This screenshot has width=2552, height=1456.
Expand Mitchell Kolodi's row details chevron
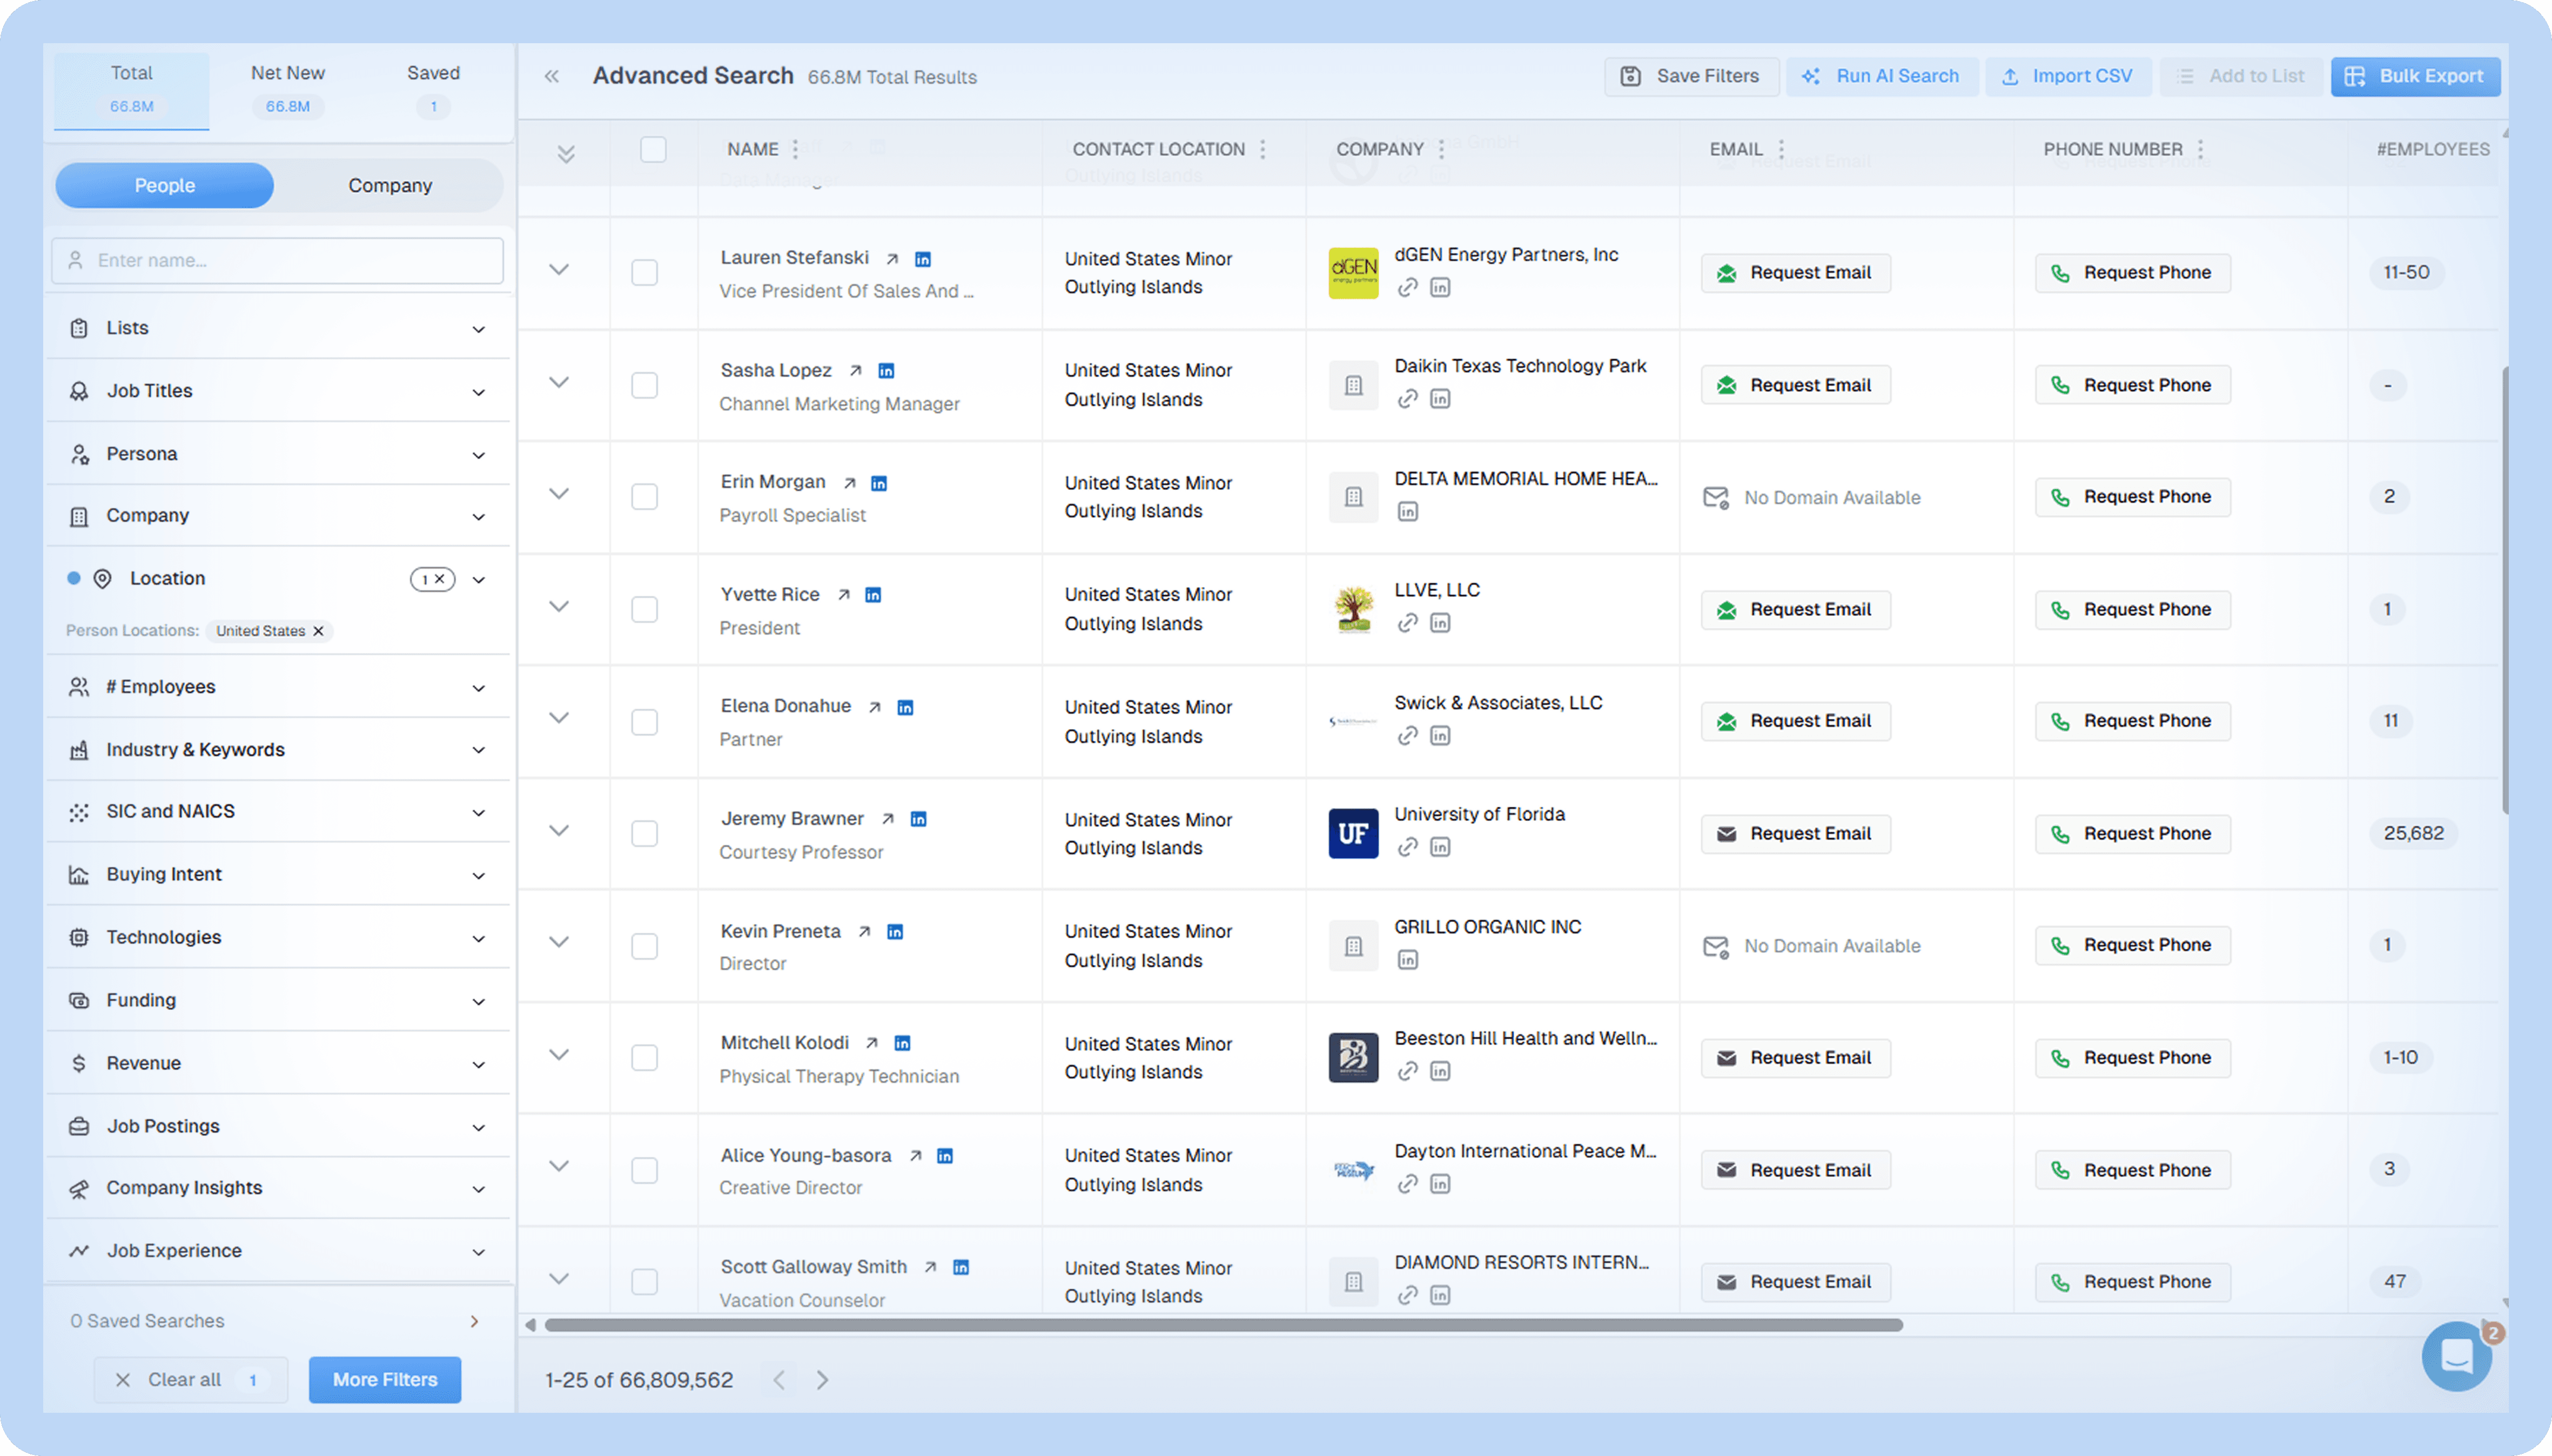point(560,1055)
